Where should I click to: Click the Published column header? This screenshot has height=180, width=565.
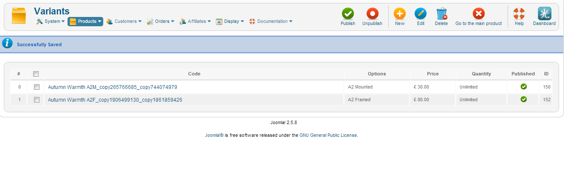pos(523,74)
